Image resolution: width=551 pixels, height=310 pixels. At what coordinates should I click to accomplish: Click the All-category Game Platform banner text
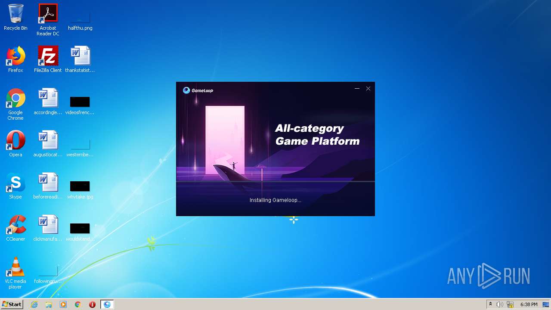(317, 135)
